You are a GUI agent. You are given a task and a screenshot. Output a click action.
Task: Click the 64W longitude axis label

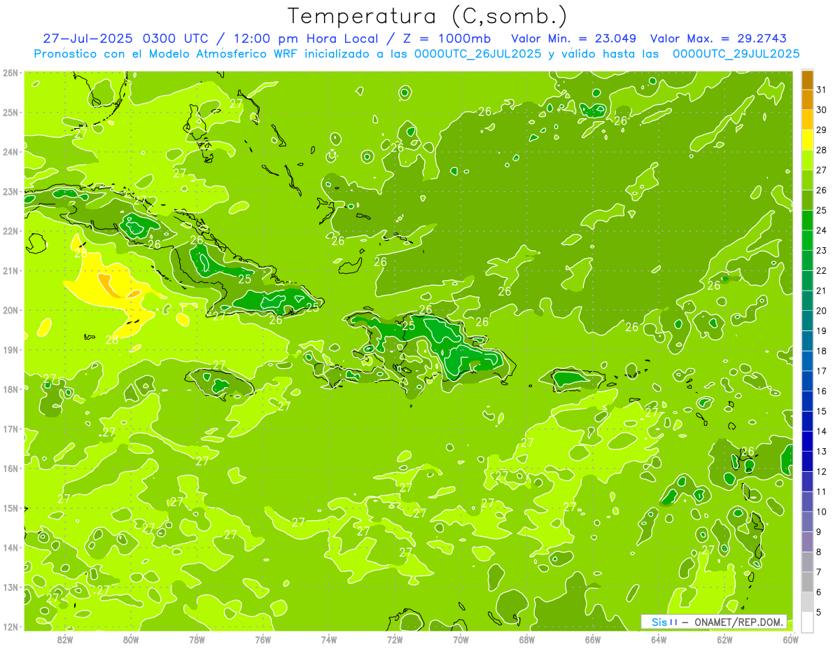coord(659,638)
